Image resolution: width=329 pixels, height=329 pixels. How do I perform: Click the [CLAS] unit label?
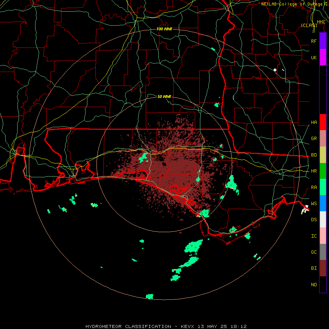[x=309, y=25]
